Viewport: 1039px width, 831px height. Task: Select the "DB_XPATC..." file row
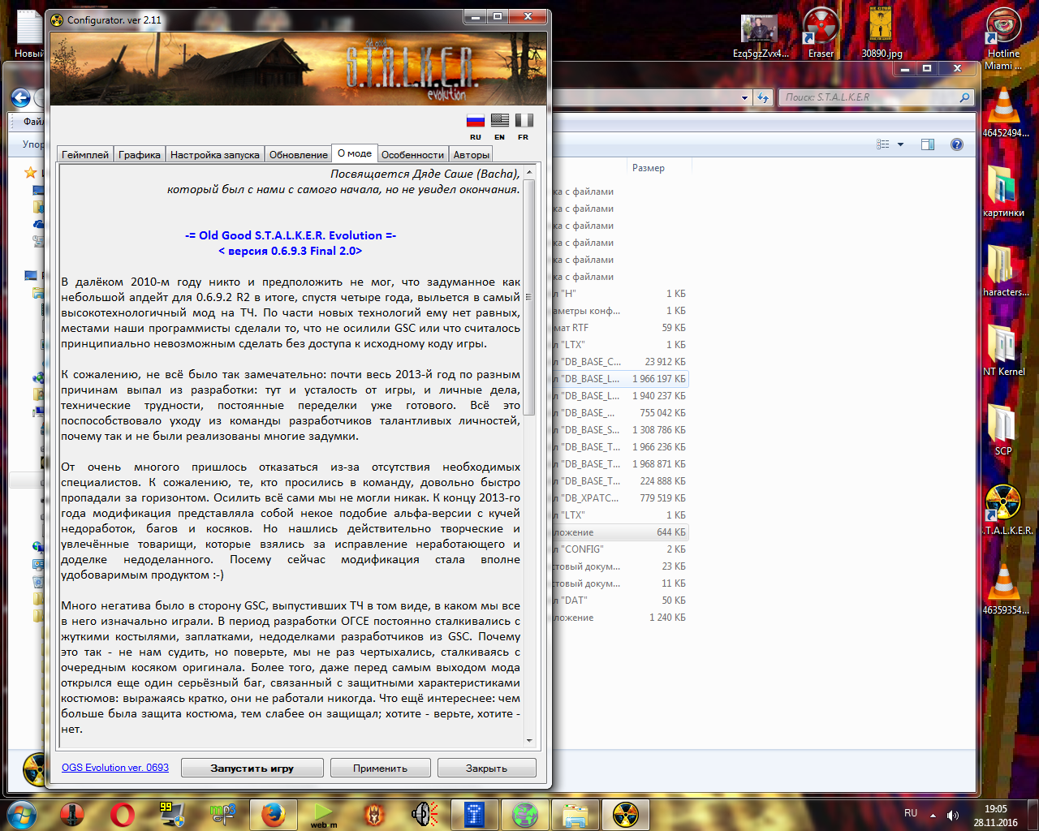tap(619, 498)
